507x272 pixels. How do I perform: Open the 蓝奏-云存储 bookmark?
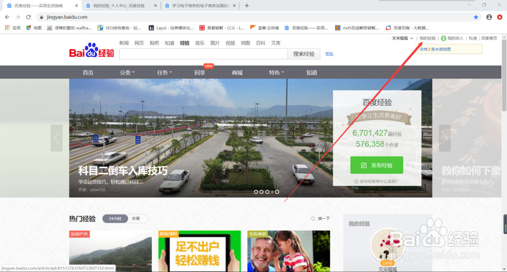[x=265, y=28]
